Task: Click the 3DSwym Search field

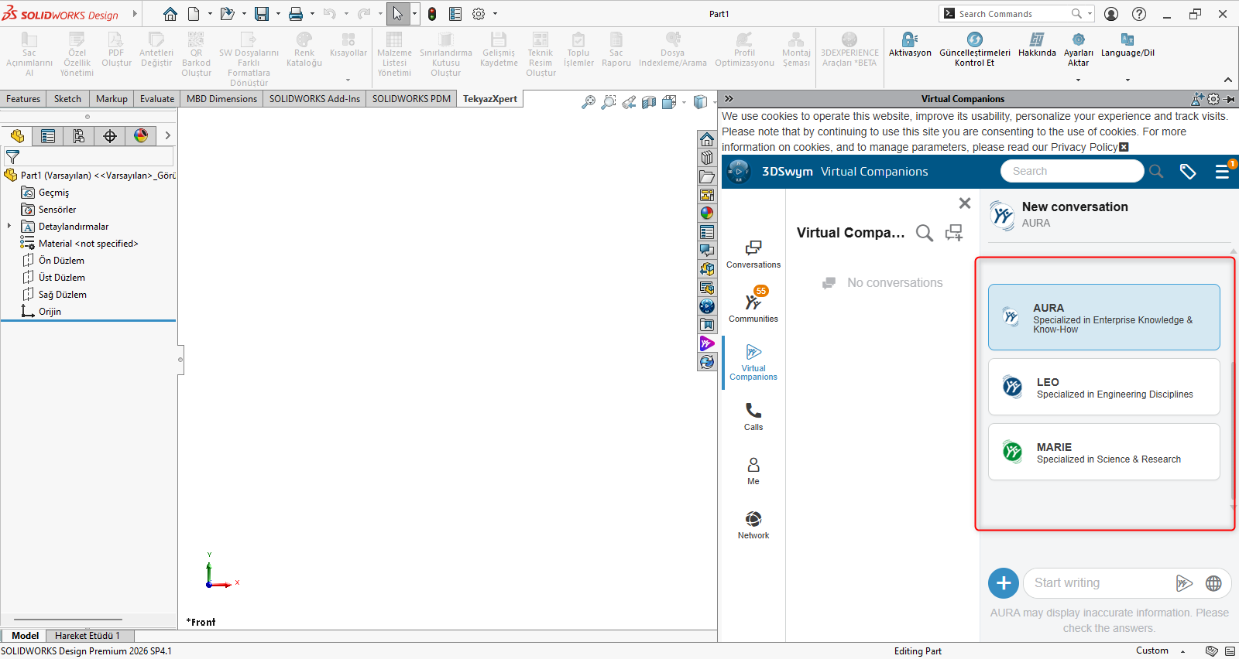Action: [x=1072, y=171]
